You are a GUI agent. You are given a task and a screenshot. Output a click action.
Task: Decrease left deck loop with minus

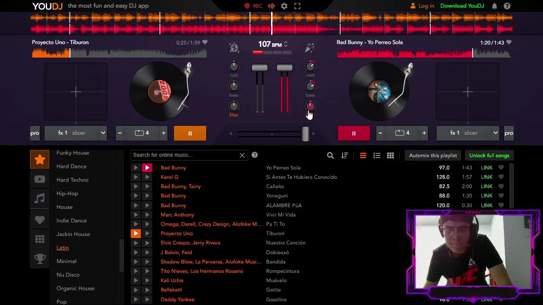[x=120, y=133]
